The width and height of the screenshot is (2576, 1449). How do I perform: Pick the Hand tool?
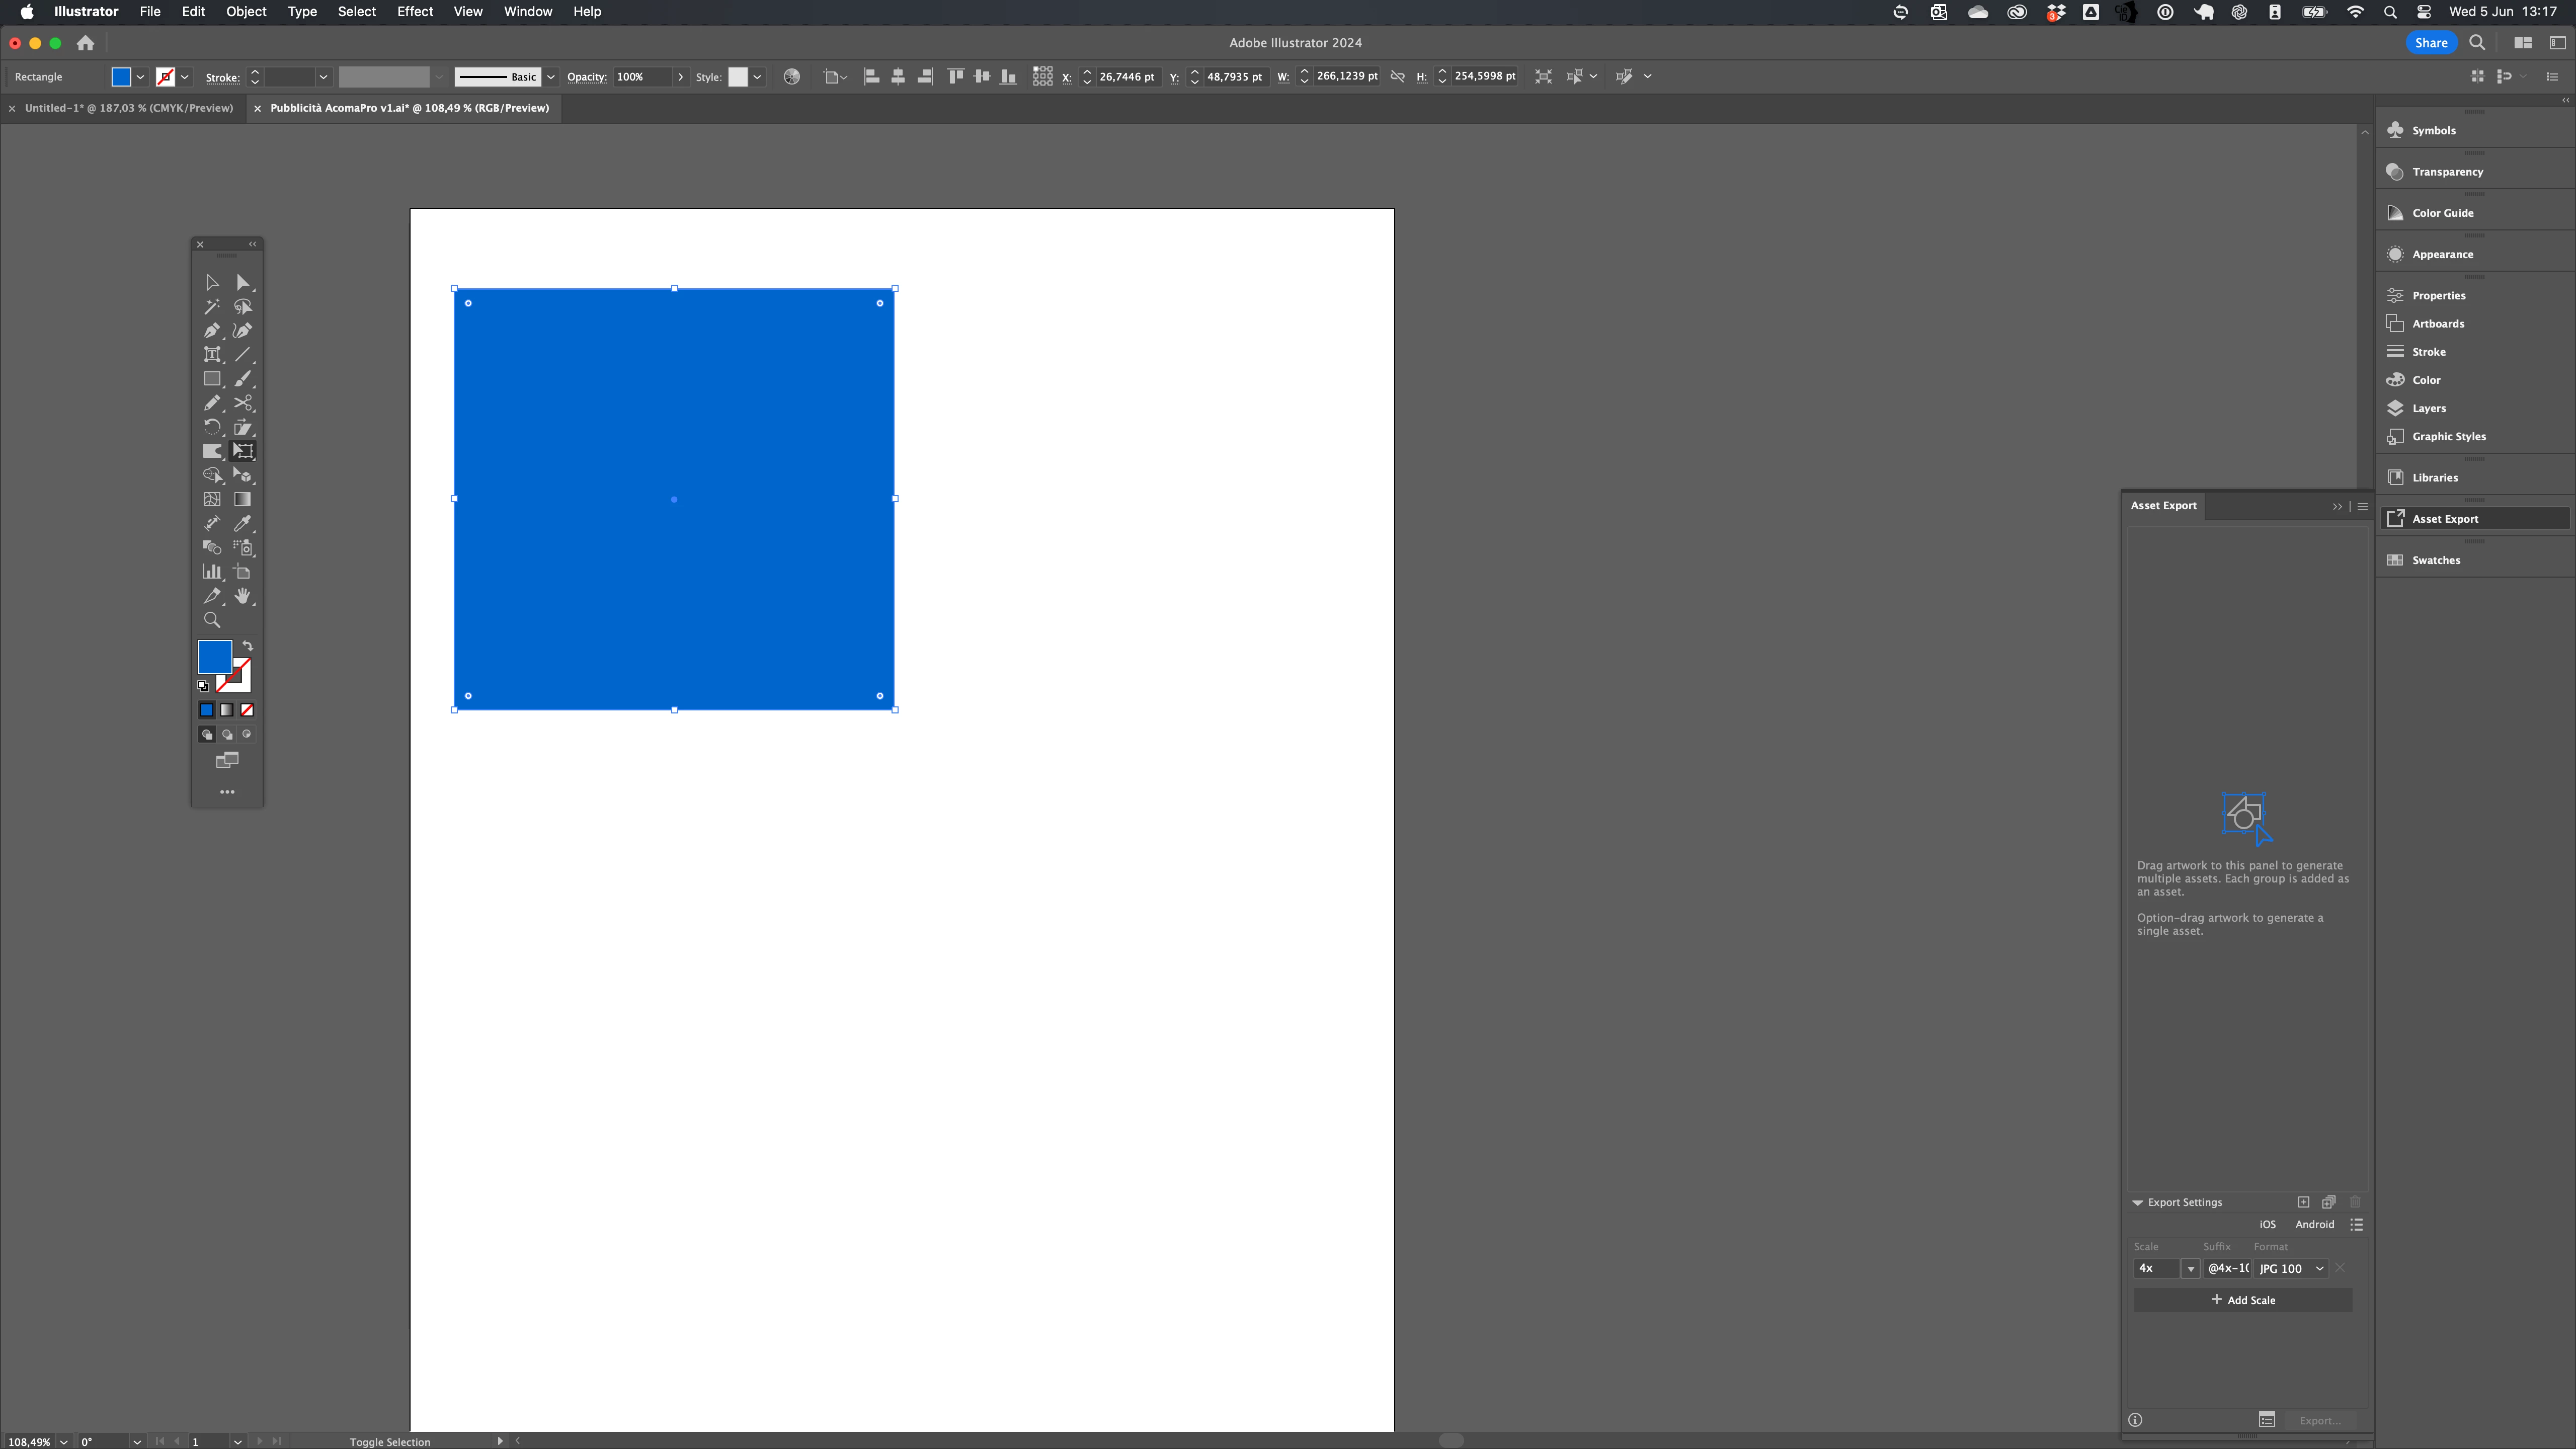(242, 596)
